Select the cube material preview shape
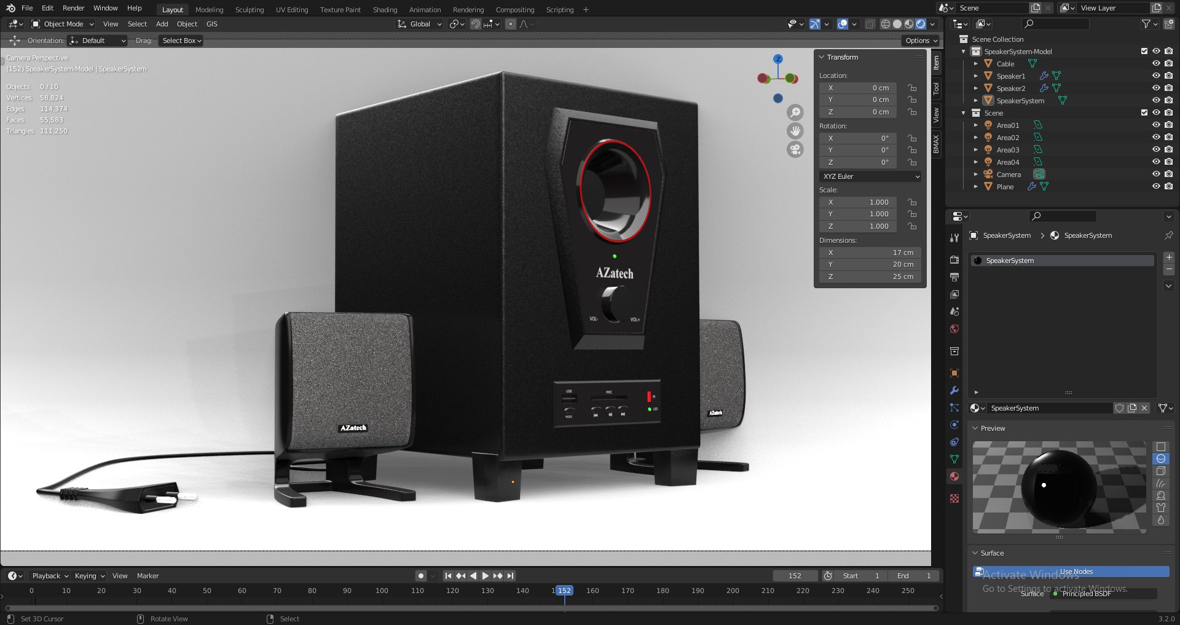The width and height of the screenshot is (1180, 625). 1161,471
